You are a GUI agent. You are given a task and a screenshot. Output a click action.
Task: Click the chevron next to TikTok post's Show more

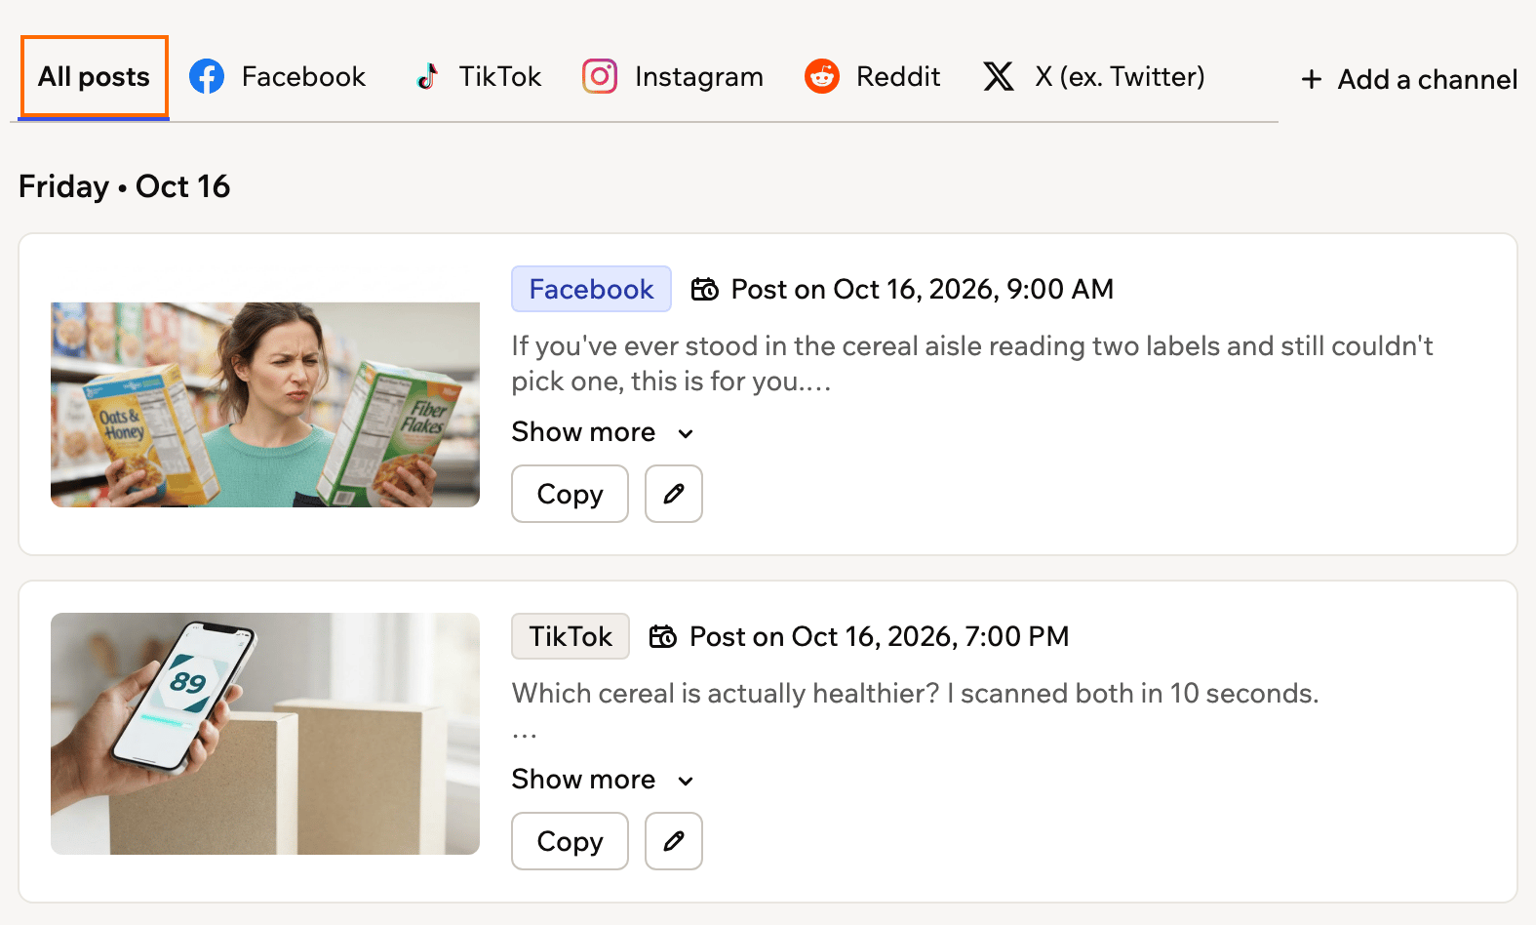pyautogui.click(x=686, y=781)
